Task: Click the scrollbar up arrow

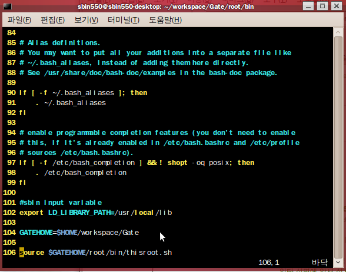Action: pyautogui.click(x=338, y=32)
